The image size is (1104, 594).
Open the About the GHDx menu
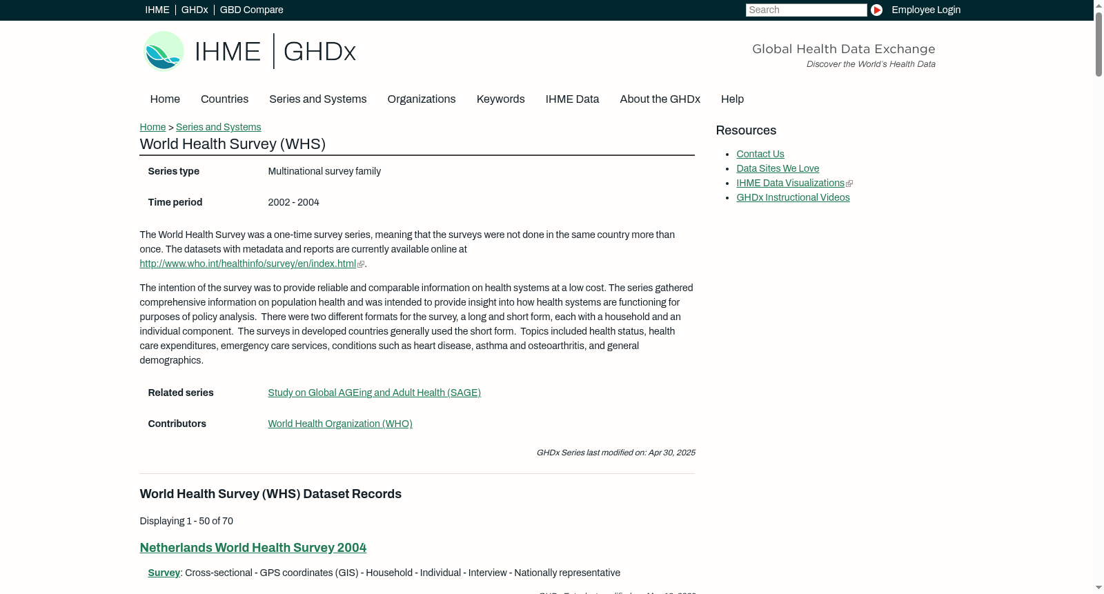[660, 99]
